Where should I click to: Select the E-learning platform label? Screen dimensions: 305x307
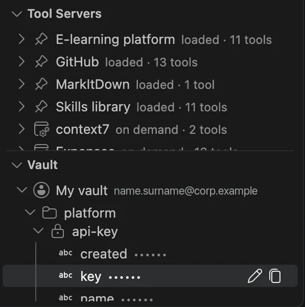point(115,39)
